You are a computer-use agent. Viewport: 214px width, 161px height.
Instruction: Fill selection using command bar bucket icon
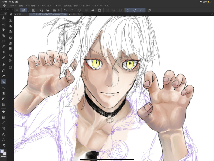point(93,10)
